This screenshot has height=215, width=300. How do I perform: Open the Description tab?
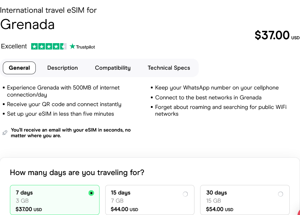pyautogui.click(x=62, y=68)
